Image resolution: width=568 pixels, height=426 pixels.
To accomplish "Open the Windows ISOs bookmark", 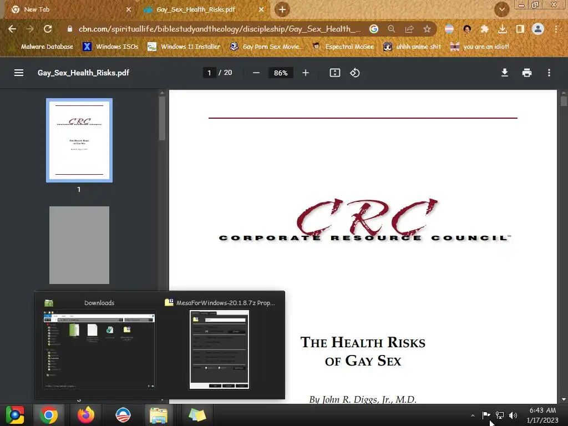I will pos(111,47).
